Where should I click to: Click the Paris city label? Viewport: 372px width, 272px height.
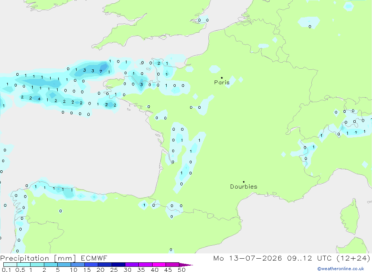click(222, 82)
